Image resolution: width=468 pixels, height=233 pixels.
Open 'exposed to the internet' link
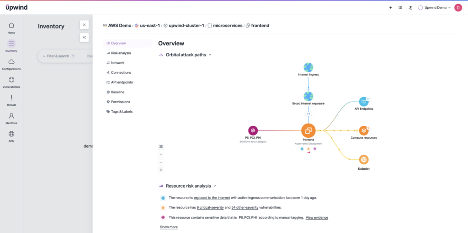coord(212,198)
